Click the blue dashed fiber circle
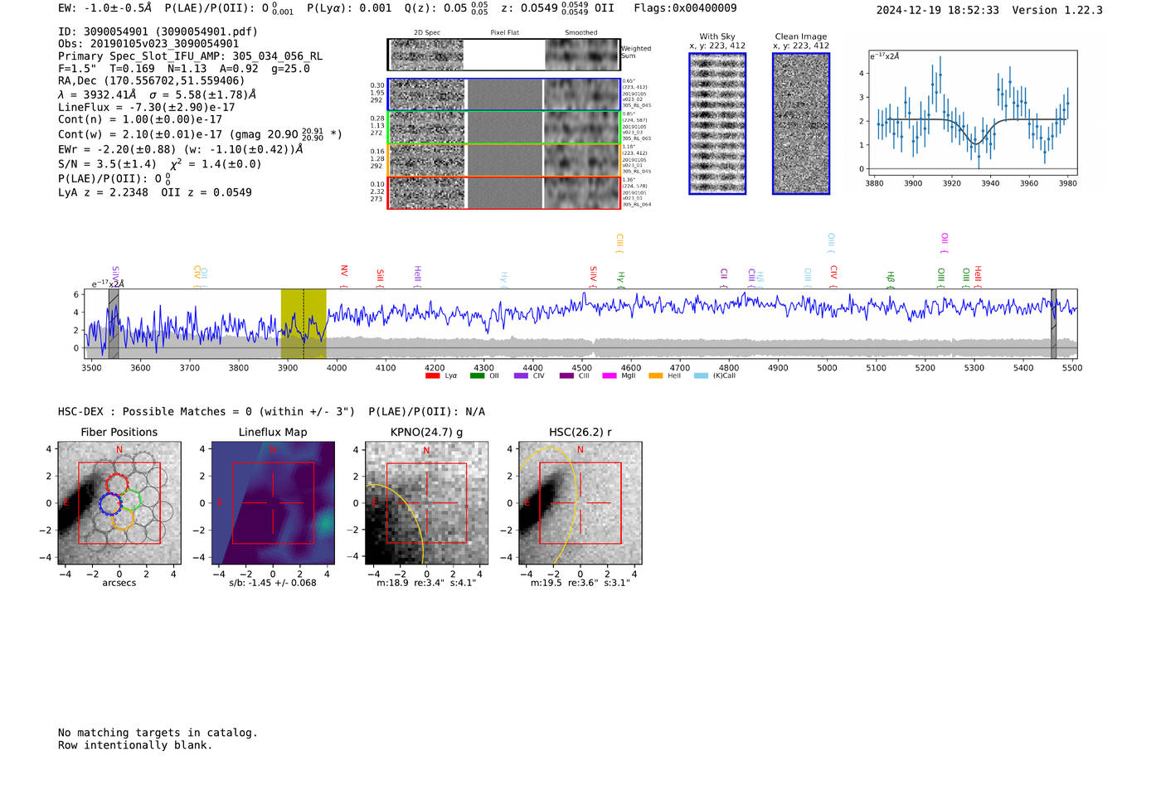The width and height of the screenshot is (1161, 790). point(109,503)
